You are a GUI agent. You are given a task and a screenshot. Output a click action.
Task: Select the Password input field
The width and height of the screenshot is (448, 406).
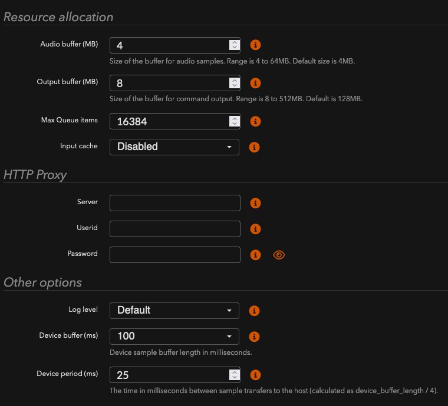175,255
